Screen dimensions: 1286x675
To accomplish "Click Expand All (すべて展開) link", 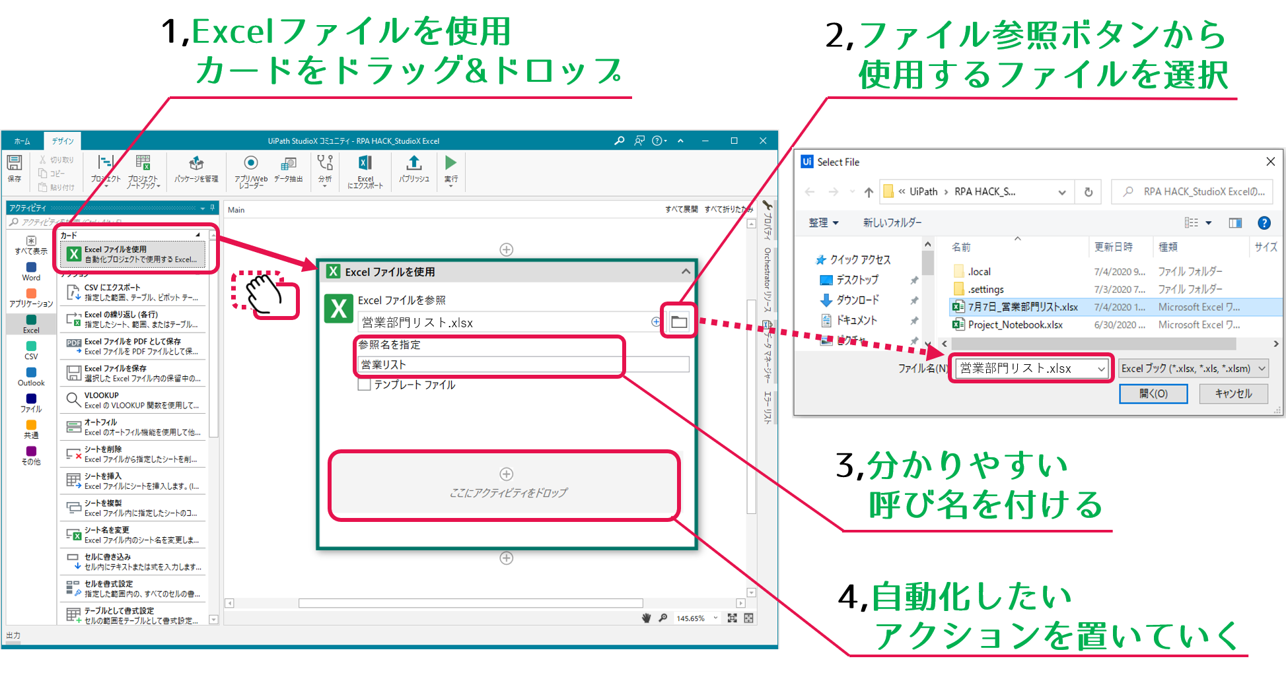I will (x=682, y=209).
